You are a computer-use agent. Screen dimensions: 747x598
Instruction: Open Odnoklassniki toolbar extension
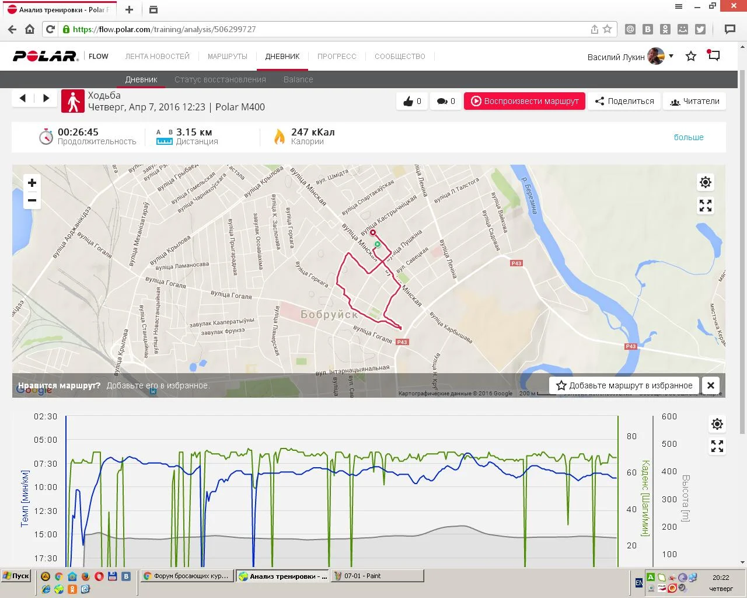click(x=665, y=29)
